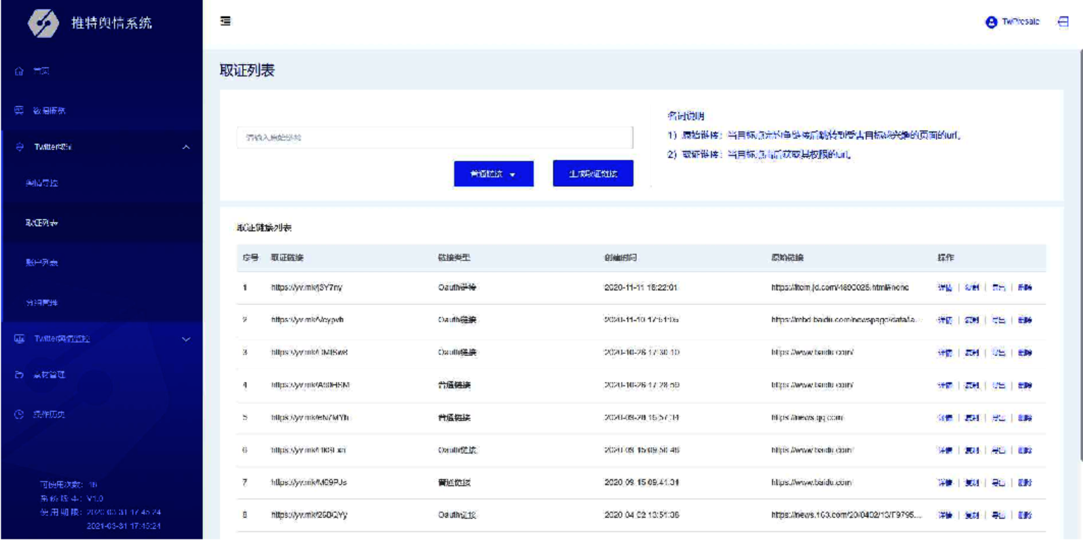Click the forensic link in row 7
Image resolution: width=1083 pixels, height=547 pixels.
tap(309, 482)
